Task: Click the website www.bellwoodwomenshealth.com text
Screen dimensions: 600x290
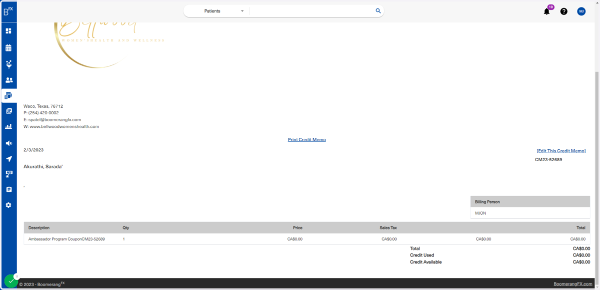Action: click(64, 127)
